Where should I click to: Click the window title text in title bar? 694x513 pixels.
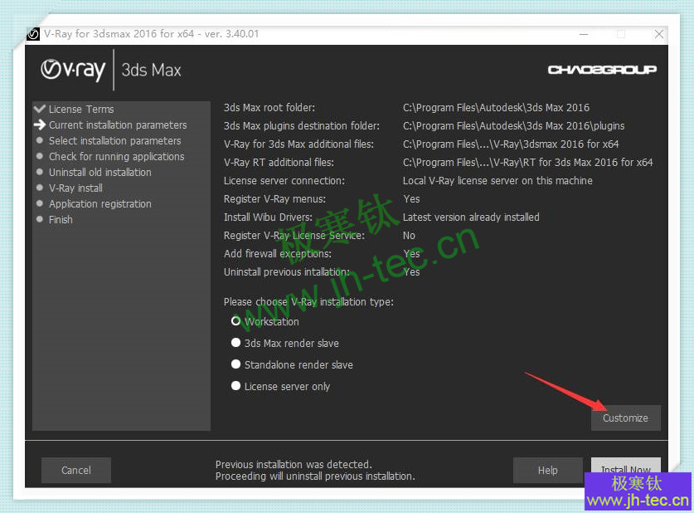tap(152, 34)
